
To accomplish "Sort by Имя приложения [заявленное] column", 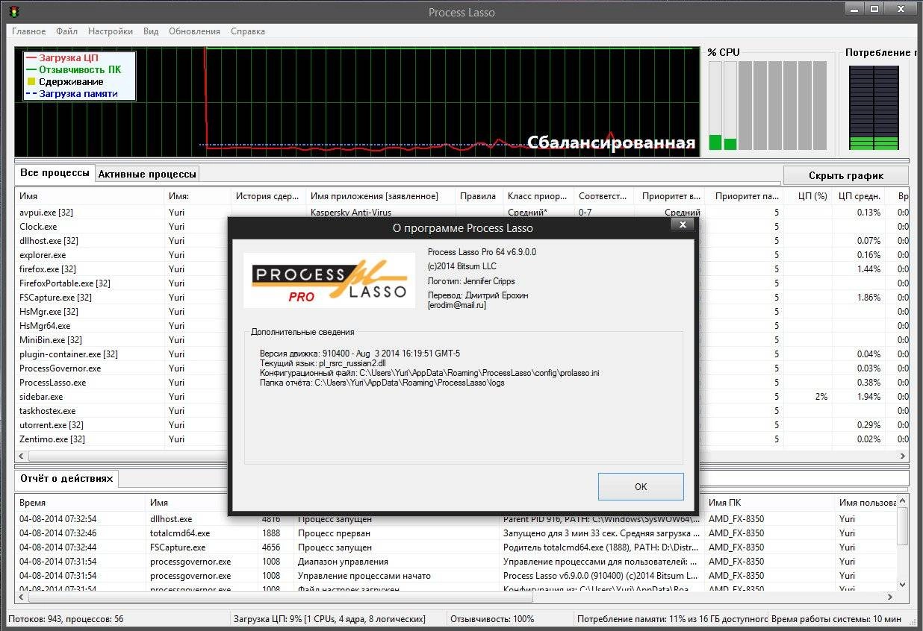I will click(381, 196).
